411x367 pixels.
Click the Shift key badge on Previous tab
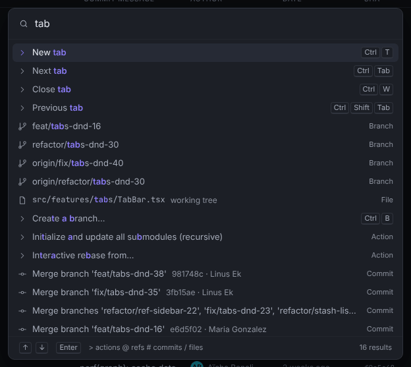[x=362, y=108]
